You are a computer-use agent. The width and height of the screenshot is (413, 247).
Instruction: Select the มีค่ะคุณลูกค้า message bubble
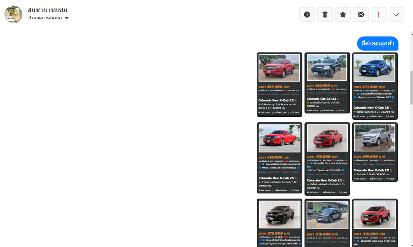[378, 44]
